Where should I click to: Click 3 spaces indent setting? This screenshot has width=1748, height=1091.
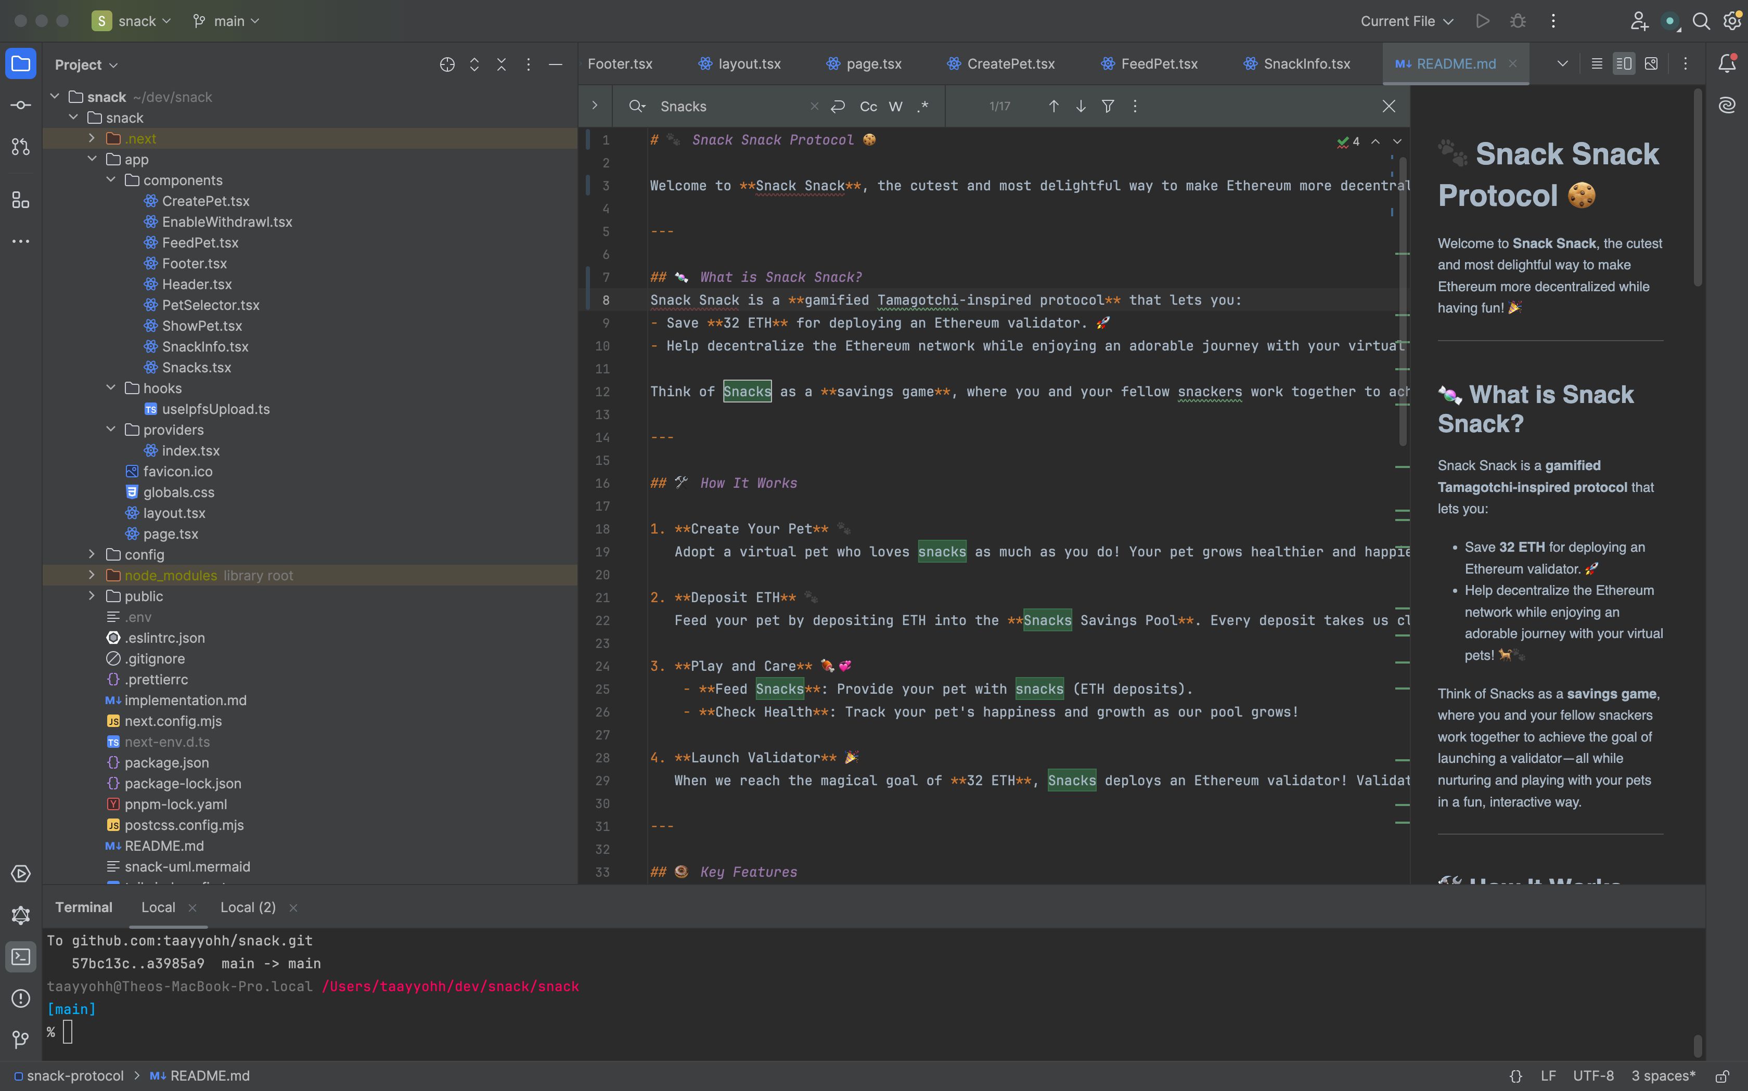[x=1664, y=1076]
